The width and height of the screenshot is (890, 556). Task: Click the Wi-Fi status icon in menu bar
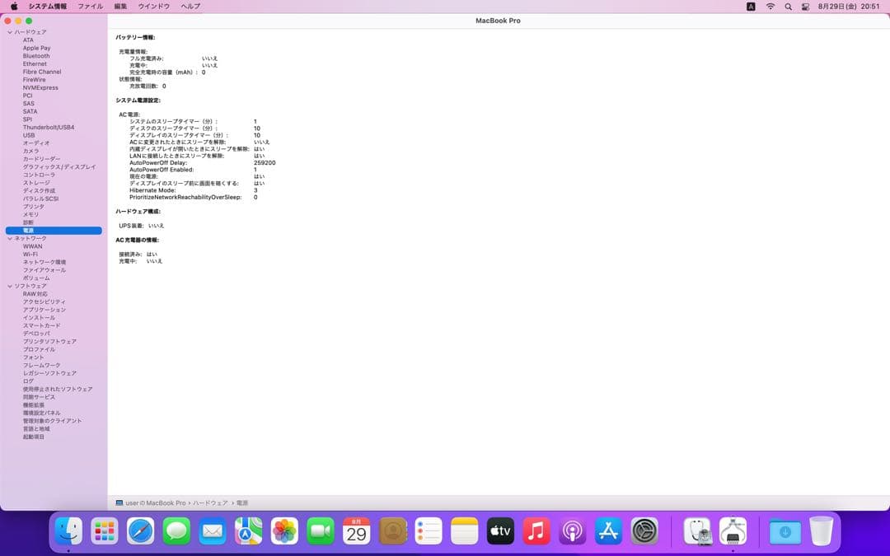pos(771,7)
